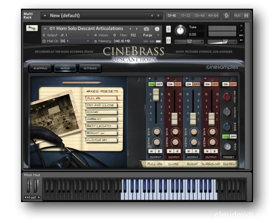Open the Purge dropdown menu

tap(151, 35)
